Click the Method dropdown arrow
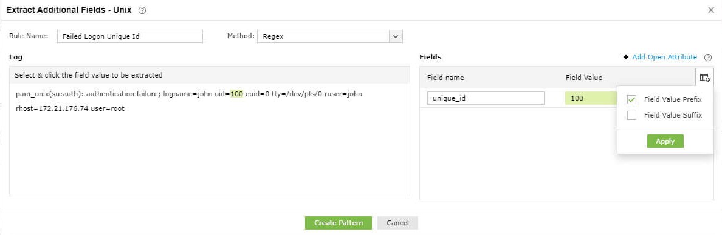Viewport: 722px width, 235px height. tap(396, 36)
